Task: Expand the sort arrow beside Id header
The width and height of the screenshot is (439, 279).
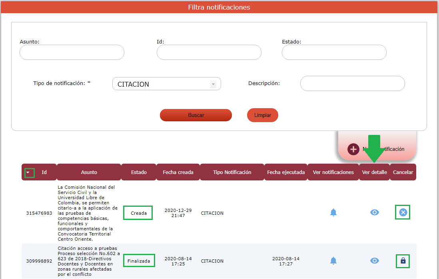Action: 28,172
